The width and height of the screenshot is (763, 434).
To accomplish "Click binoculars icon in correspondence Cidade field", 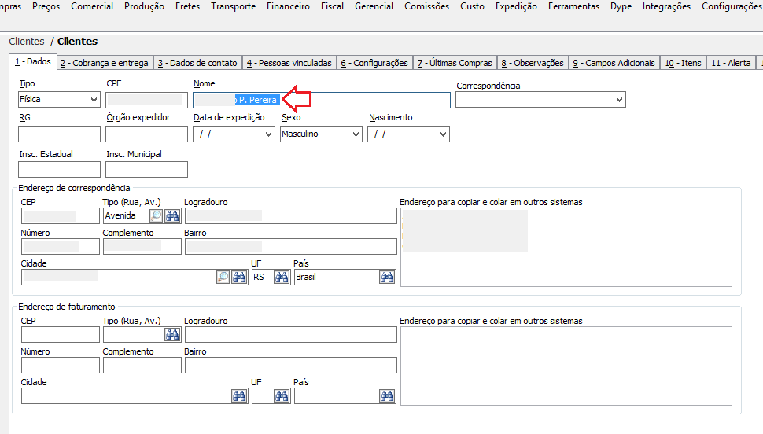I will coord(239,277).
